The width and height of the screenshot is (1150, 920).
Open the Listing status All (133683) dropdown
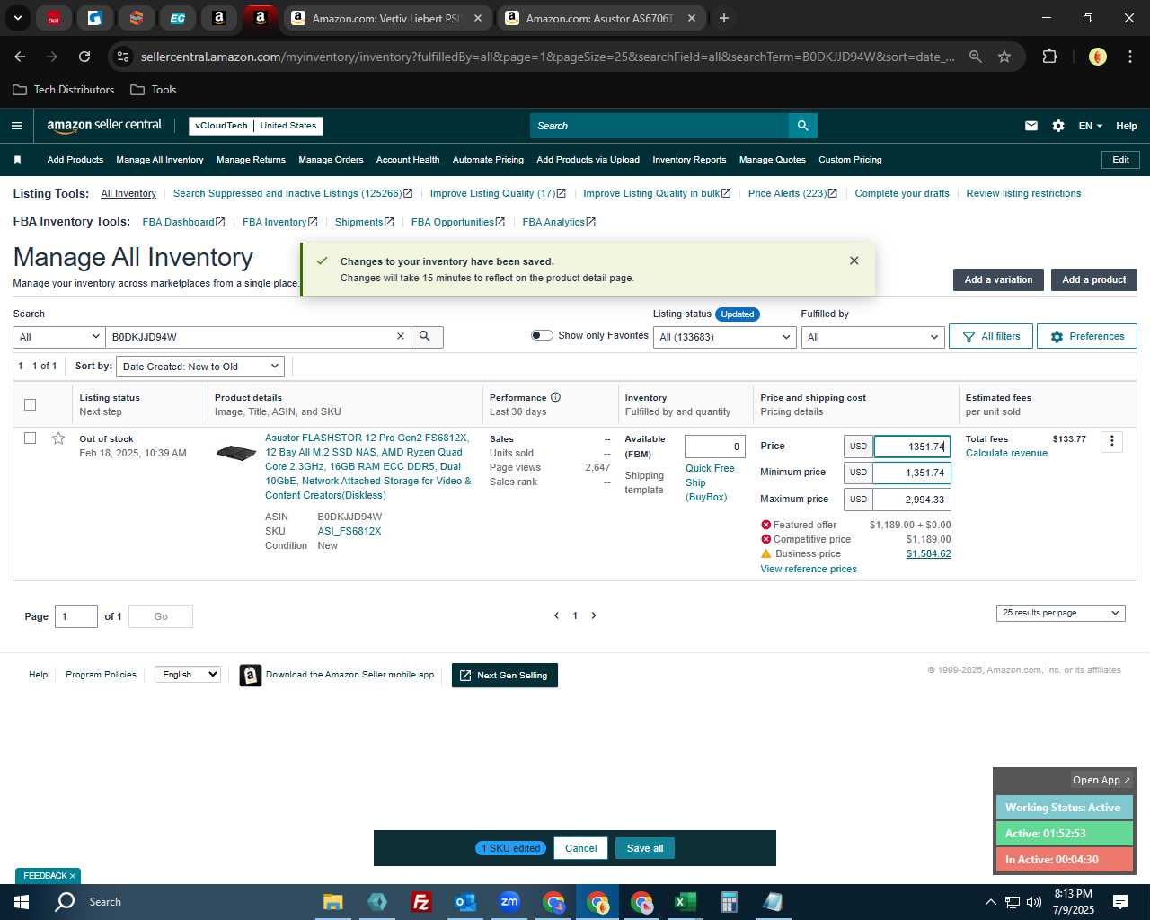[x=725, y=337]
